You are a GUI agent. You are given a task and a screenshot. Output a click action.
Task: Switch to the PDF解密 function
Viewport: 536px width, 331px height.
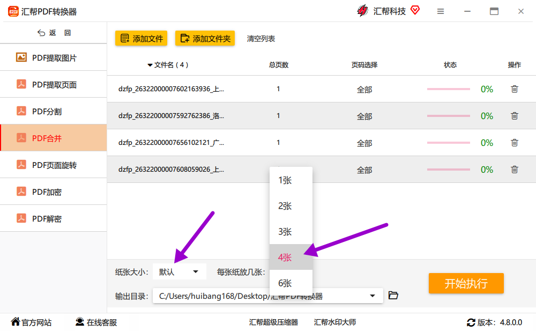click(x=53, y=218)
